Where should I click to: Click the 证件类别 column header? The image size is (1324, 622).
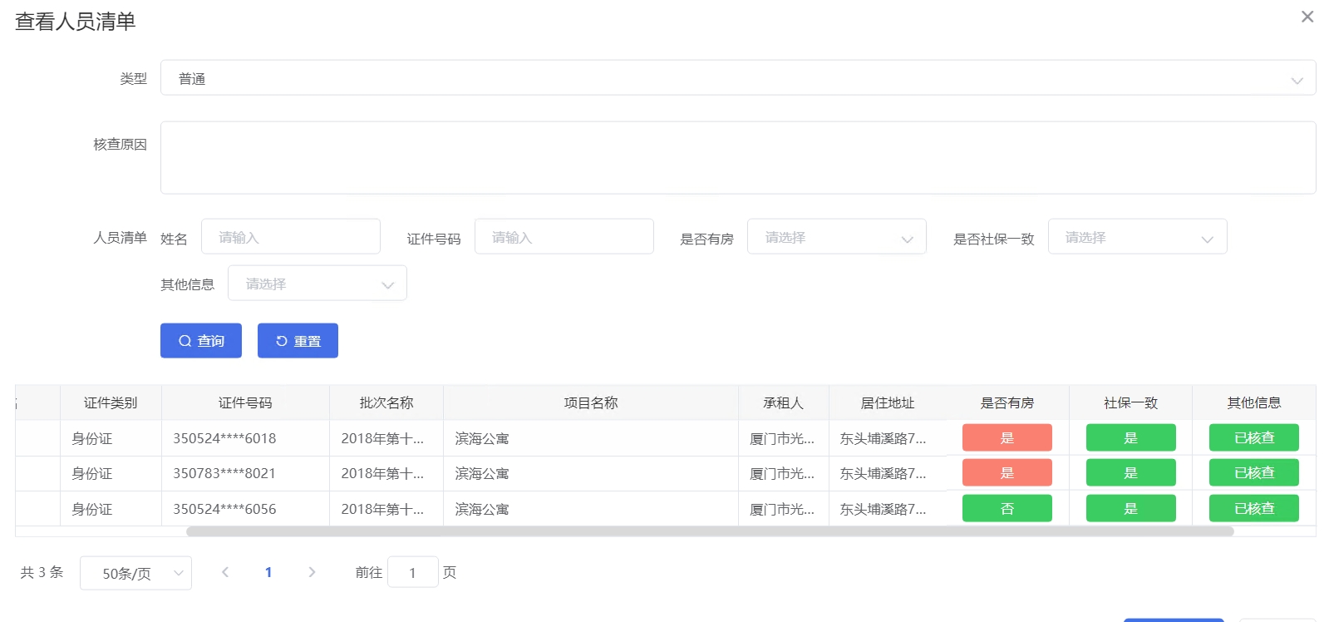pyautogui.click(x=111, y=402)
